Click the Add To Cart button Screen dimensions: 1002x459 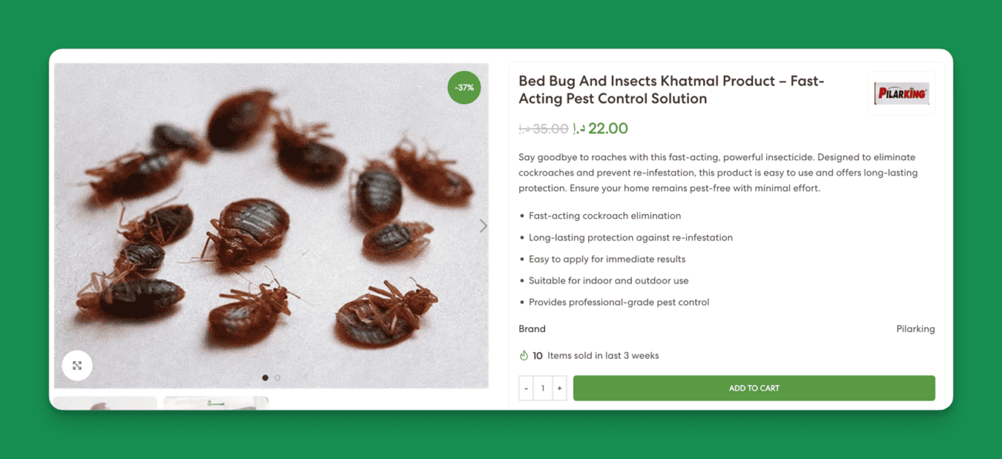point(754,388)
